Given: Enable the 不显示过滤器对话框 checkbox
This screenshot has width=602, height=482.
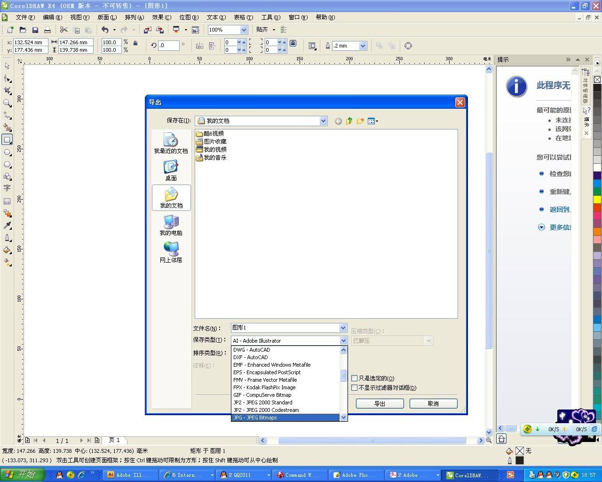Looking at the screenshot, I should tap(355, 387).
